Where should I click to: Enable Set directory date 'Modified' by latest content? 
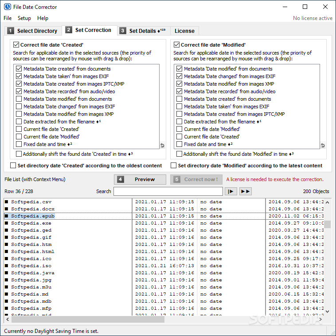click(x=174, y=166)
